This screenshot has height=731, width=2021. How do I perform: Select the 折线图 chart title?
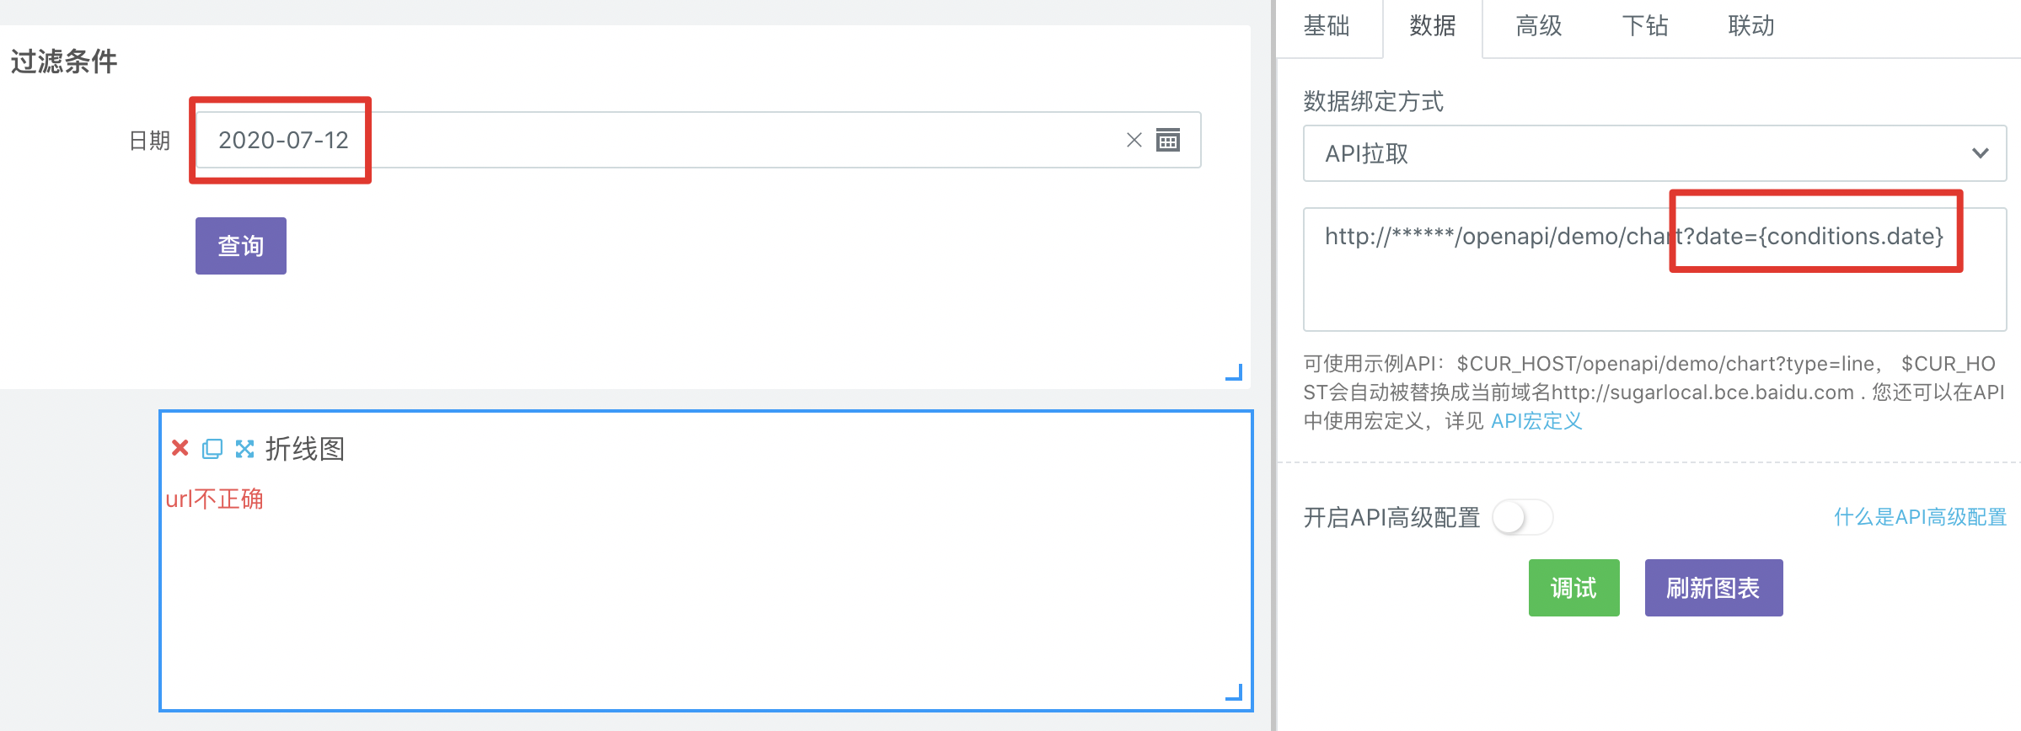tap(305, 449)
